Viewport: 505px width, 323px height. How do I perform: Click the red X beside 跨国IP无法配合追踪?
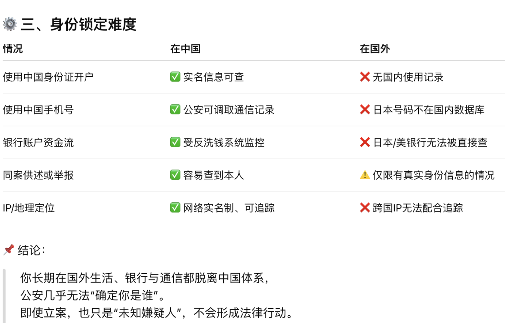(x=365, y=208)
